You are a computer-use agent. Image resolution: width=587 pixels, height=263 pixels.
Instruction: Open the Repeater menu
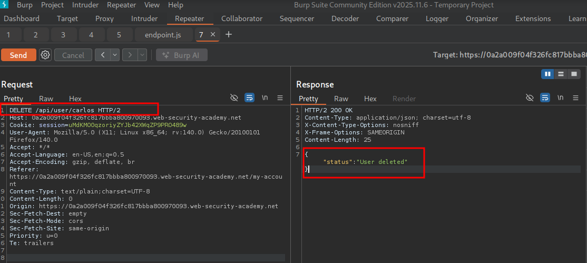tap(121, 5)
